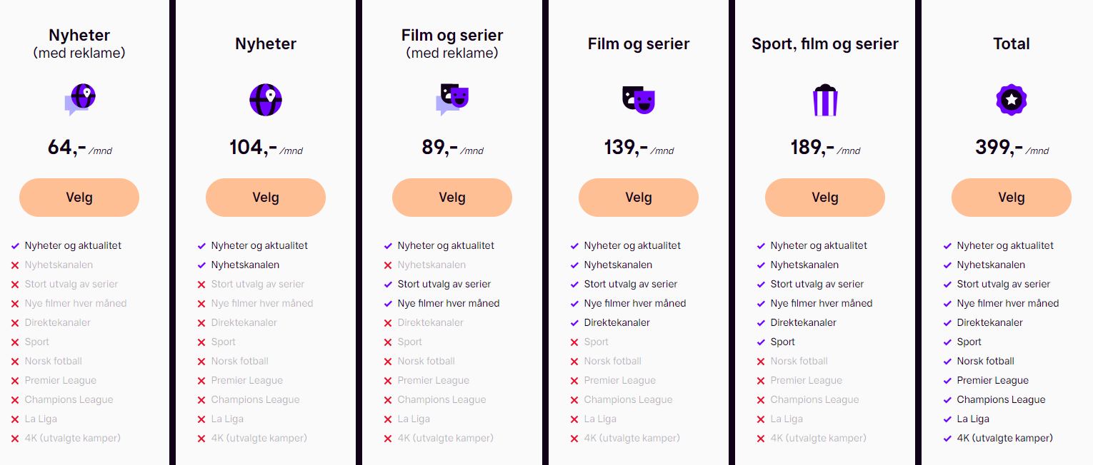Click the theater masks icon above 89,- price
This screenshot has height=465, width=1093.
(x=452, y=100)
